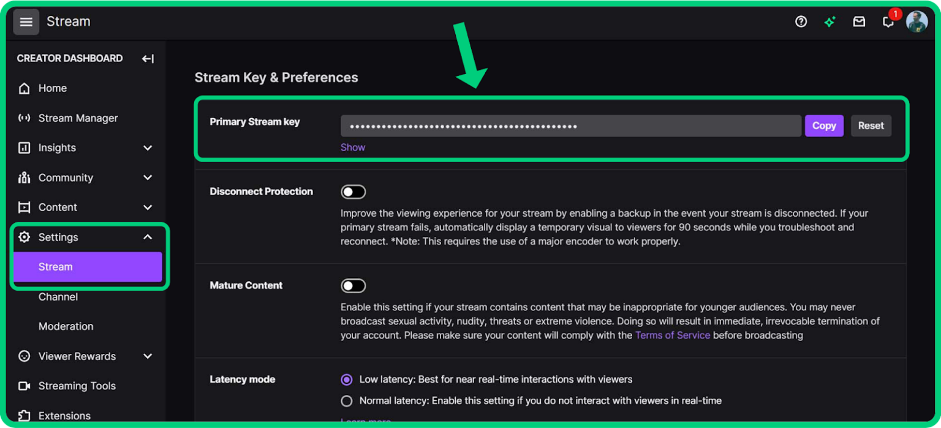Show the hidden stream key
Viewport: 941px width, 428px height.
coord(353,147)
